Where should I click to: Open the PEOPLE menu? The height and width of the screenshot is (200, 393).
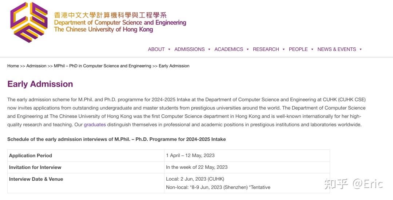pyautogui.click(x=298, y=49)
